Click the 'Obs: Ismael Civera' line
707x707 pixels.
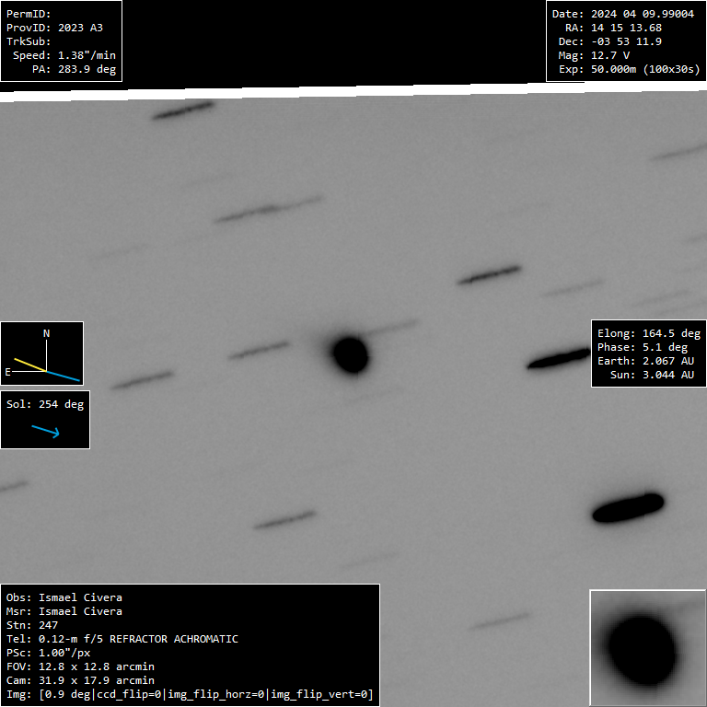(64, 597)
